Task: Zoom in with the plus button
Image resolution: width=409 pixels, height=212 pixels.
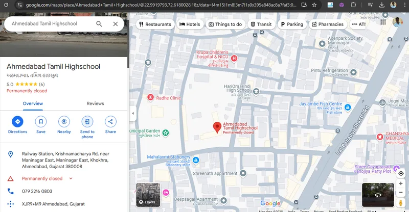Action: (401, 183)
